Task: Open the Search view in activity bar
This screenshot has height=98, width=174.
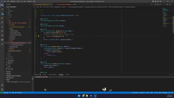Action: click(2, 9)
